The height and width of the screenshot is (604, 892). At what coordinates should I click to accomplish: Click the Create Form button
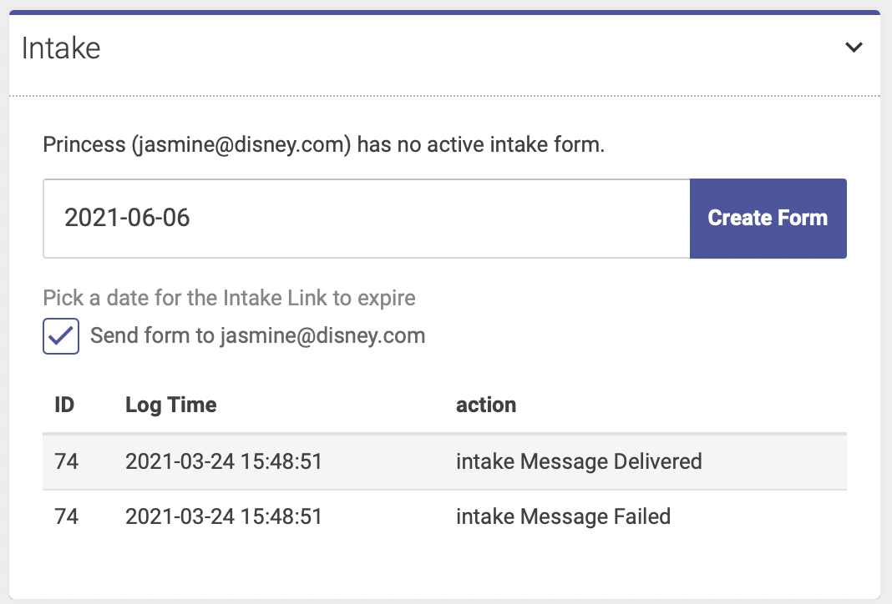[768, 219]
